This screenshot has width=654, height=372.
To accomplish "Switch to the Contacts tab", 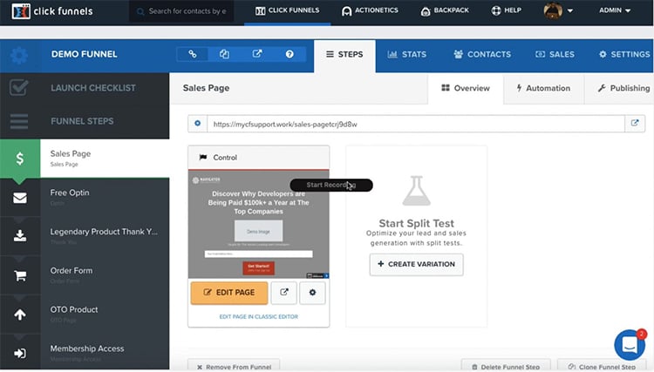I will (482, 55).
